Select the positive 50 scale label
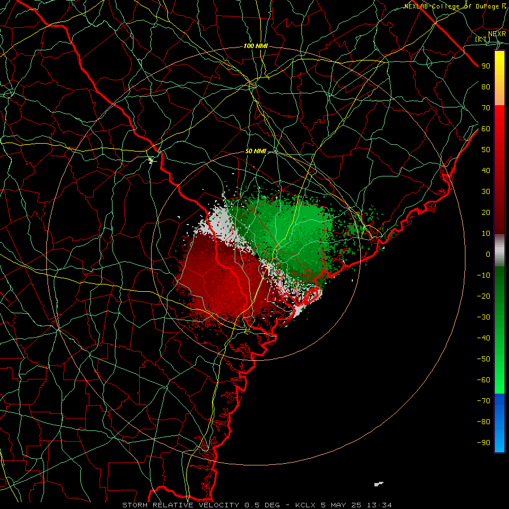 click(x=486, y=150)
